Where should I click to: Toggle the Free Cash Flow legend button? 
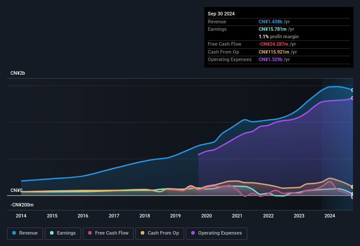[108, 233]
